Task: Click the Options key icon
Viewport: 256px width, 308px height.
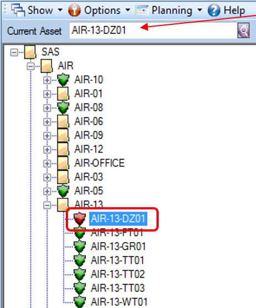Action: click(74, 10)
